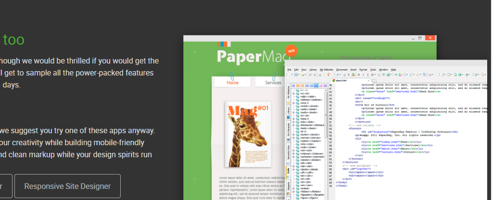Screen dimensions: 492x200
Task: Click the magnifier search icon in toolbar
Action: 482,75
